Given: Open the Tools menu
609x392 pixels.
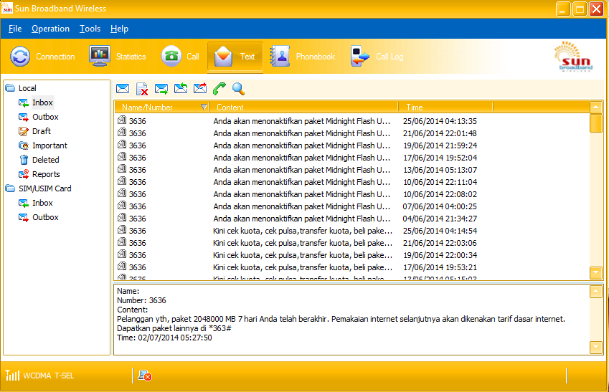Looking at the screenshot, I should [90, 29].
